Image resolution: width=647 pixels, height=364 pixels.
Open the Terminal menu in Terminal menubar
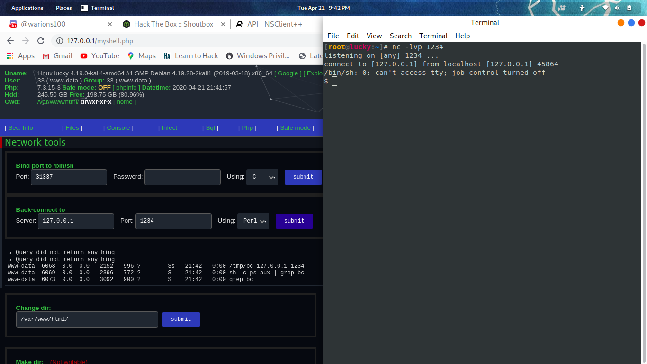(433, 36)
